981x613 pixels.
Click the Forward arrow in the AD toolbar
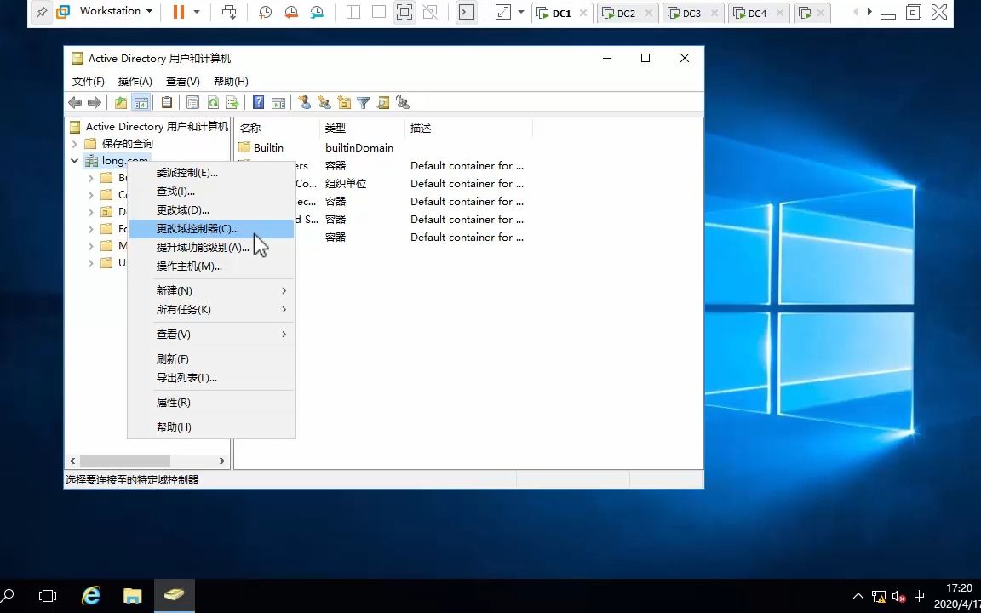[95, 102]
